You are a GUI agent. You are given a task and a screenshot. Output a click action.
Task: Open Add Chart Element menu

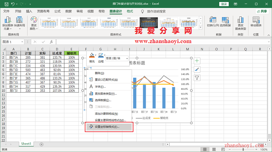(8, 23)
